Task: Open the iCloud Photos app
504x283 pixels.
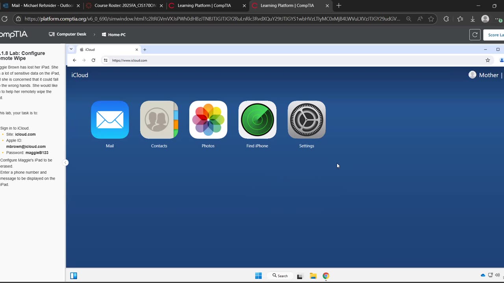Action: click(208, 120)
